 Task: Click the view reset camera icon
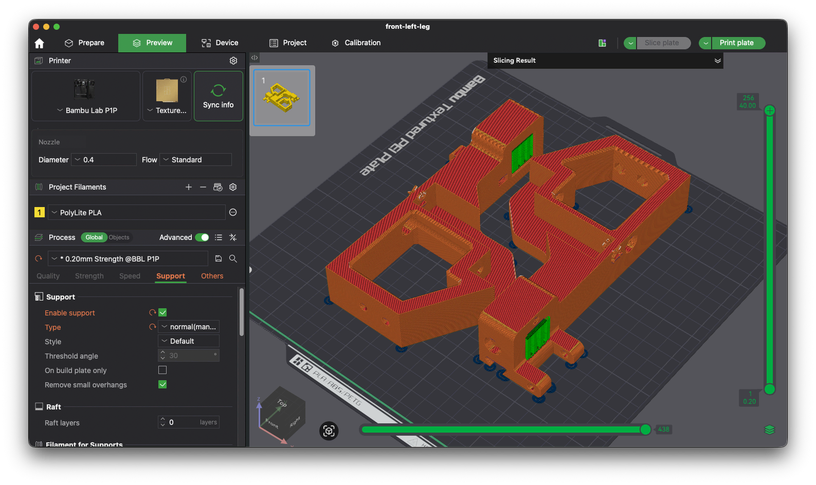coord(329,431)
